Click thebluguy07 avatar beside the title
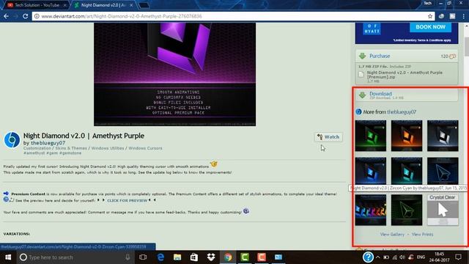This screenshot has width=469, height=264. pyautogui.click(x=12, y=140)
